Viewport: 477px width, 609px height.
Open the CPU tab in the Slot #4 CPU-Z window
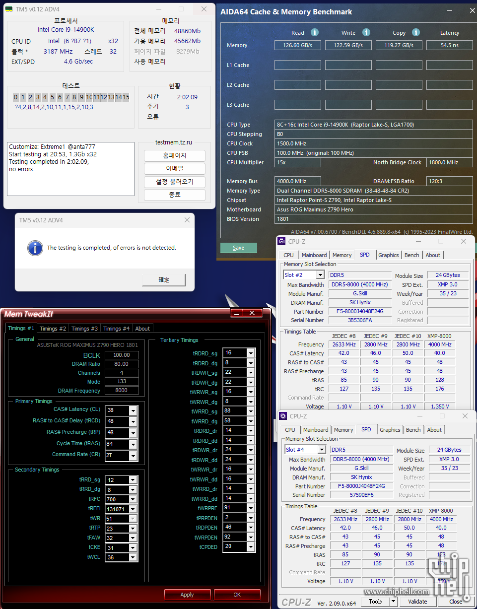[x=290, y=430]
